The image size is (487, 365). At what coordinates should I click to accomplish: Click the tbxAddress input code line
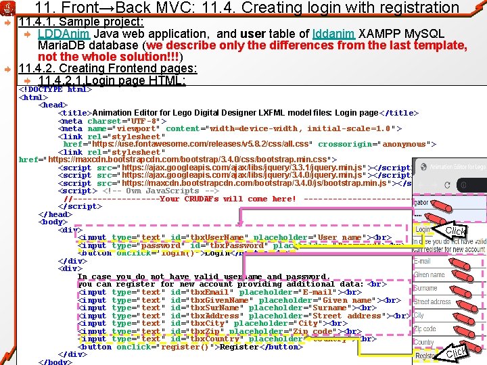244,316
